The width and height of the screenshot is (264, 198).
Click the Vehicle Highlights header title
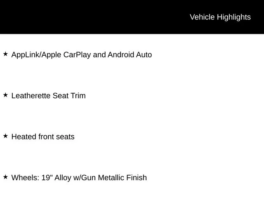220,17
